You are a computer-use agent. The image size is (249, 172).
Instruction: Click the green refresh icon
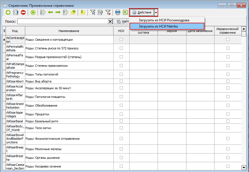33,12
